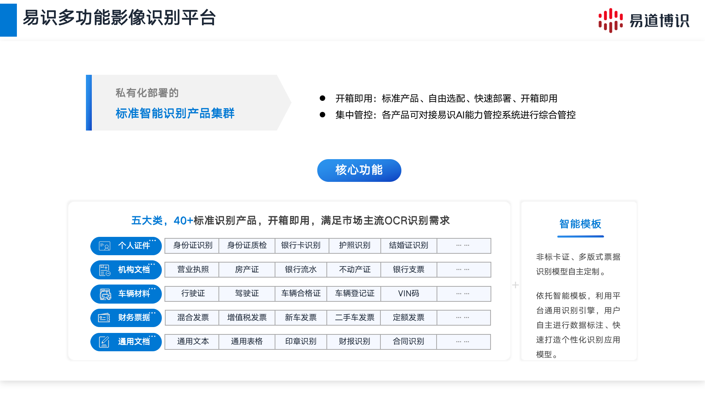The image size is (705, 396).
Task: Click the 增值税发票 cell
Action: (x=247, y=318)
